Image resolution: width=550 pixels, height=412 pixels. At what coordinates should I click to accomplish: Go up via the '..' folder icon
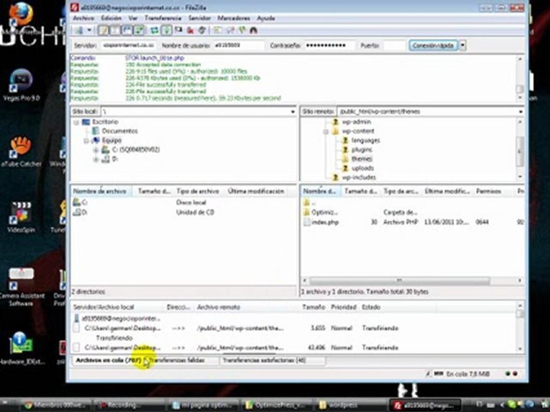pyautogui.click(x=307, y=203)
